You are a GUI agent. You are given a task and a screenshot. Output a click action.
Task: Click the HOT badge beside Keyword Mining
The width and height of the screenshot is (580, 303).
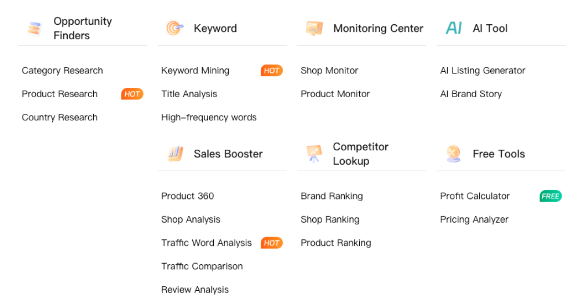[271, 71]
